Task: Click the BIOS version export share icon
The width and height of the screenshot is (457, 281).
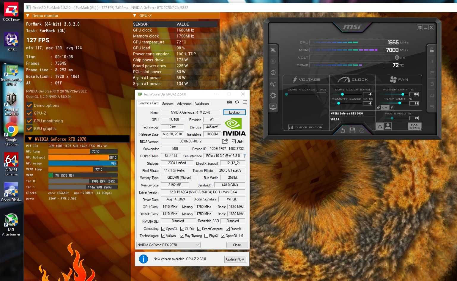Action: click(x=225, y=141)
